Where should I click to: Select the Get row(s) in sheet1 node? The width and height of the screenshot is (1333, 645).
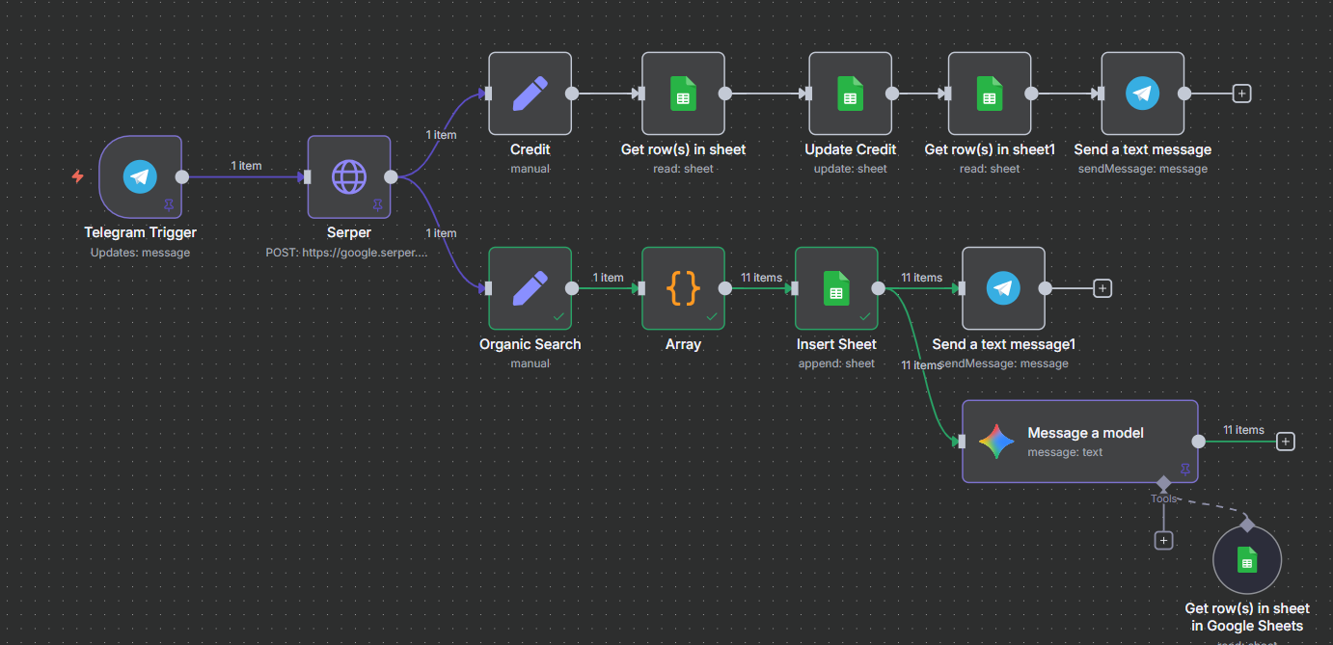[990, 93]
